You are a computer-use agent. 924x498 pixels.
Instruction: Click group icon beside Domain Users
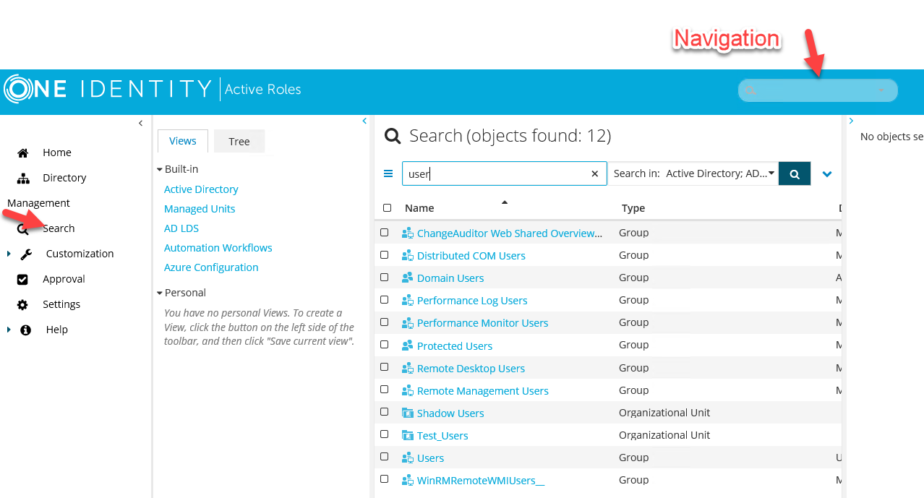pyautogui.click(x=408, y=278)
